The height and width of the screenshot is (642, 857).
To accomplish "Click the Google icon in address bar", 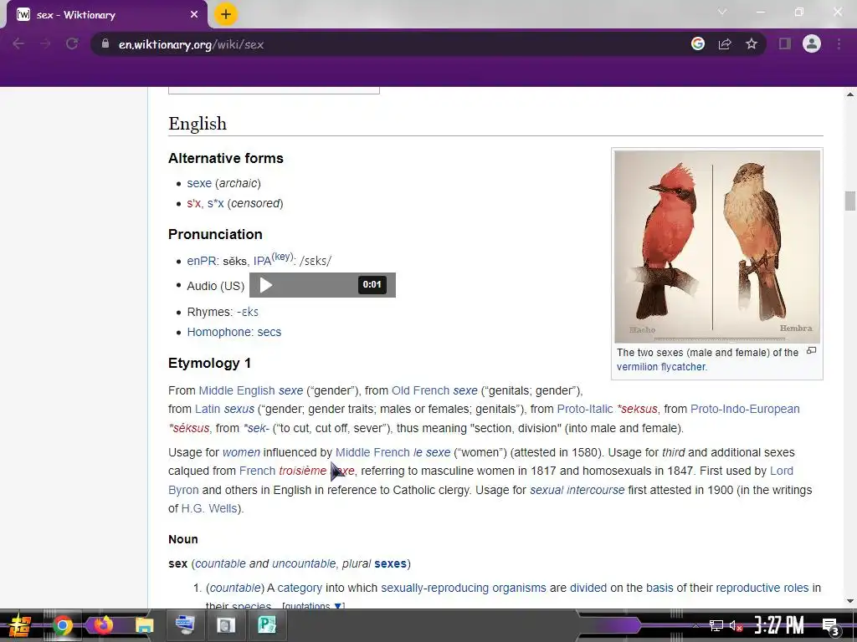I will point(698,43).
